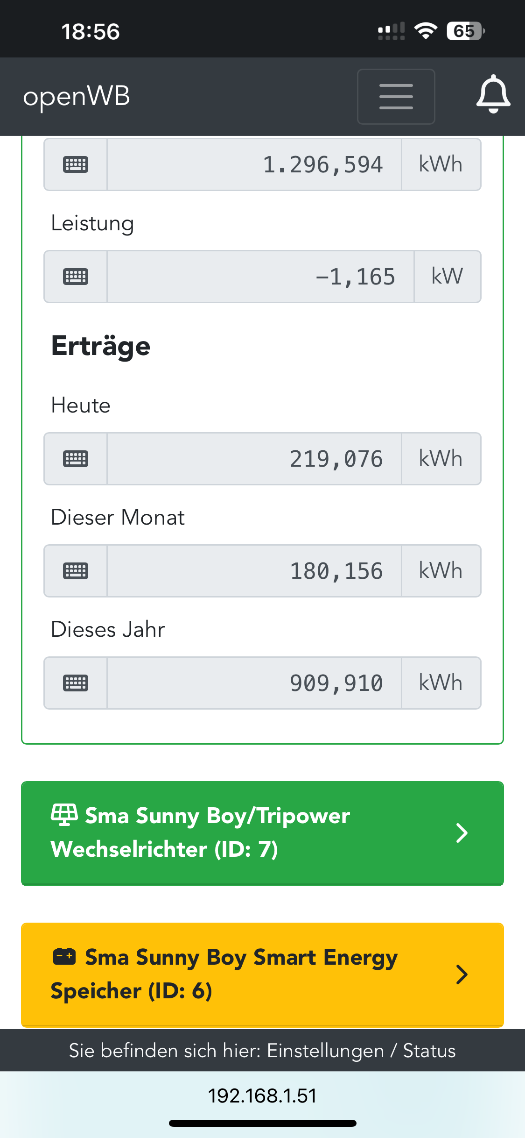
Task: Select the Heute value 219,076 field
Action: [254, 459]
